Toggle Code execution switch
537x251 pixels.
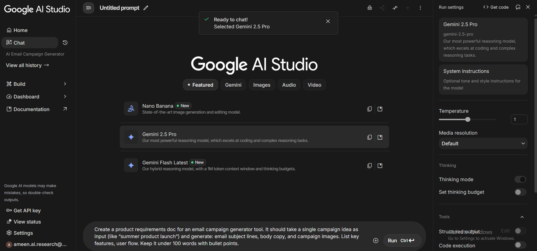click(x=520, y=245)
